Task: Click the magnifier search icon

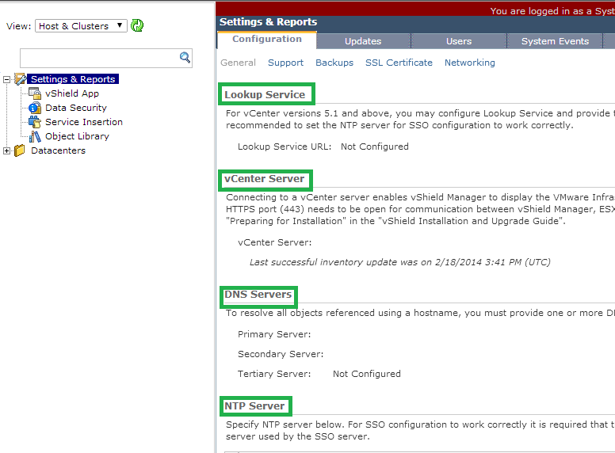Action: tap(185, 57)
